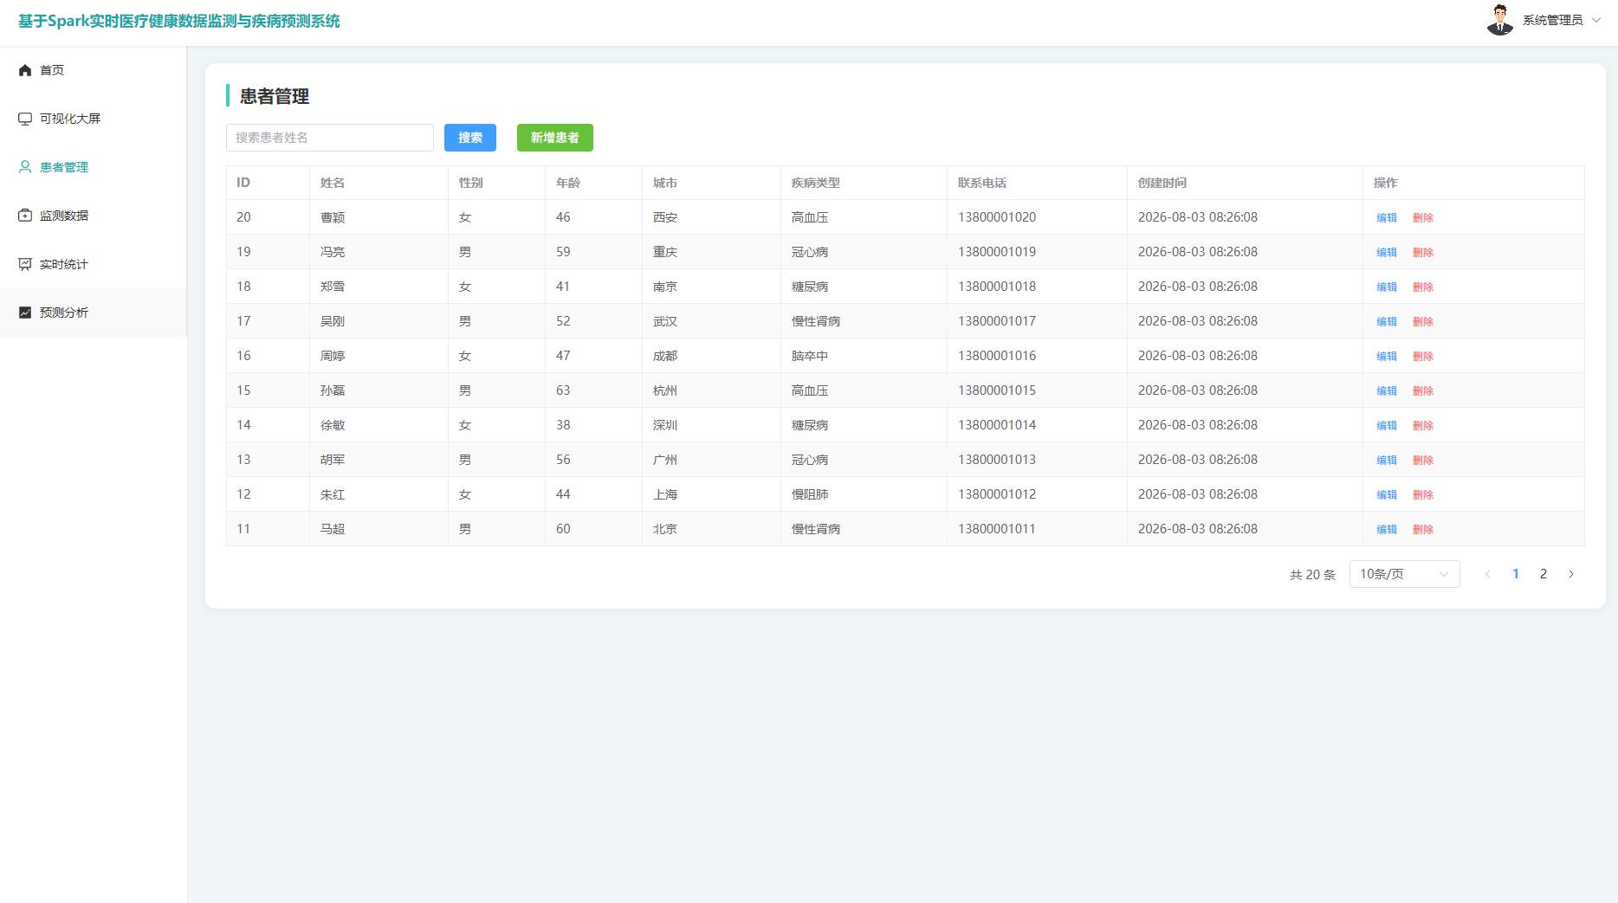
Task: Edit patient 胡军 record
Action: point(1387,461)
